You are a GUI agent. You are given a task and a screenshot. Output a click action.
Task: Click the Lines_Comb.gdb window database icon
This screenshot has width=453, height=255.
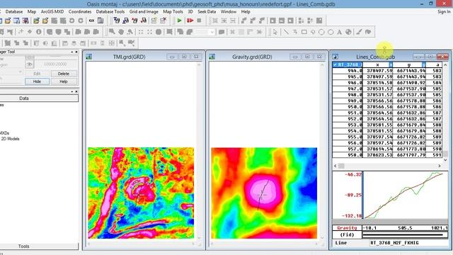click(336, 57)
